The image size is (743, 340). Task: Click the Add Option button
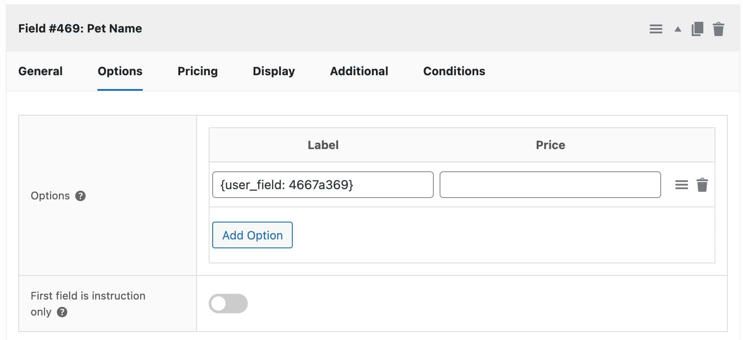coord(252,235)
